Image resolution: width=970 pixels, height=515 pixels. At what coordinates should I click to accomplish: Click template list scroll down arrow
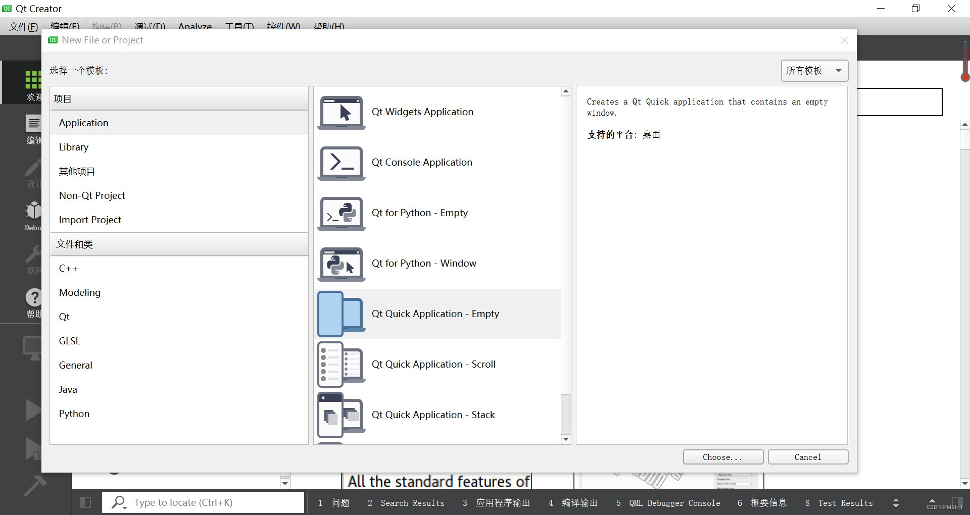[566, 439]
